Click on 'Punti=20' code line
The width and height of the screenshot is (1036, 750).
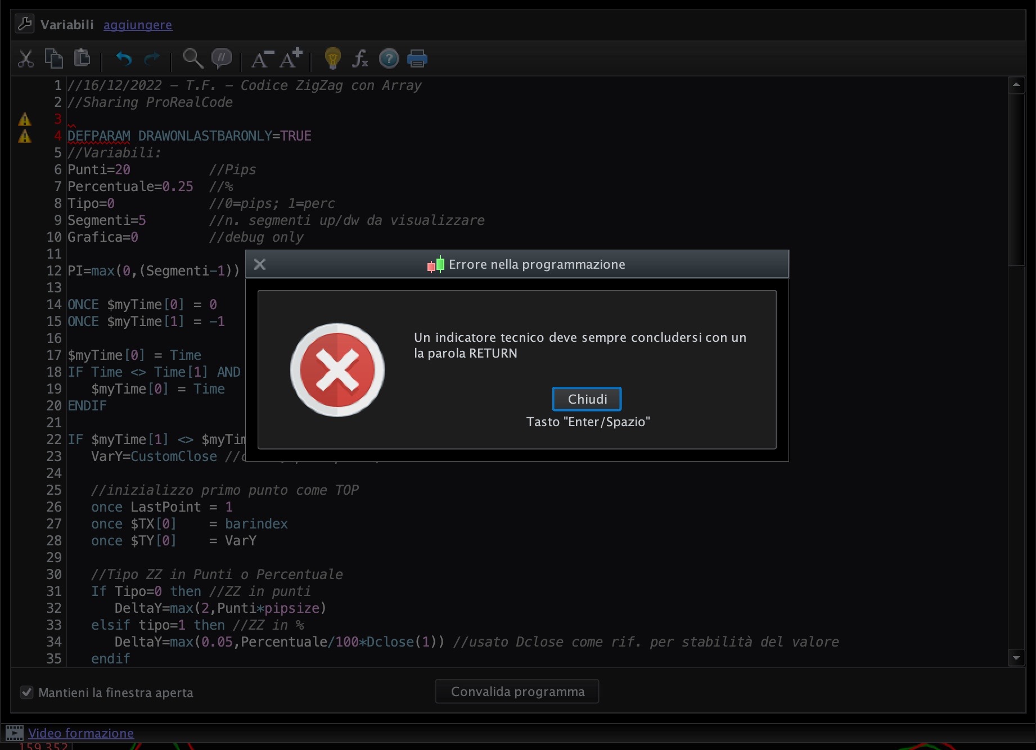click(x=99, y=170)
